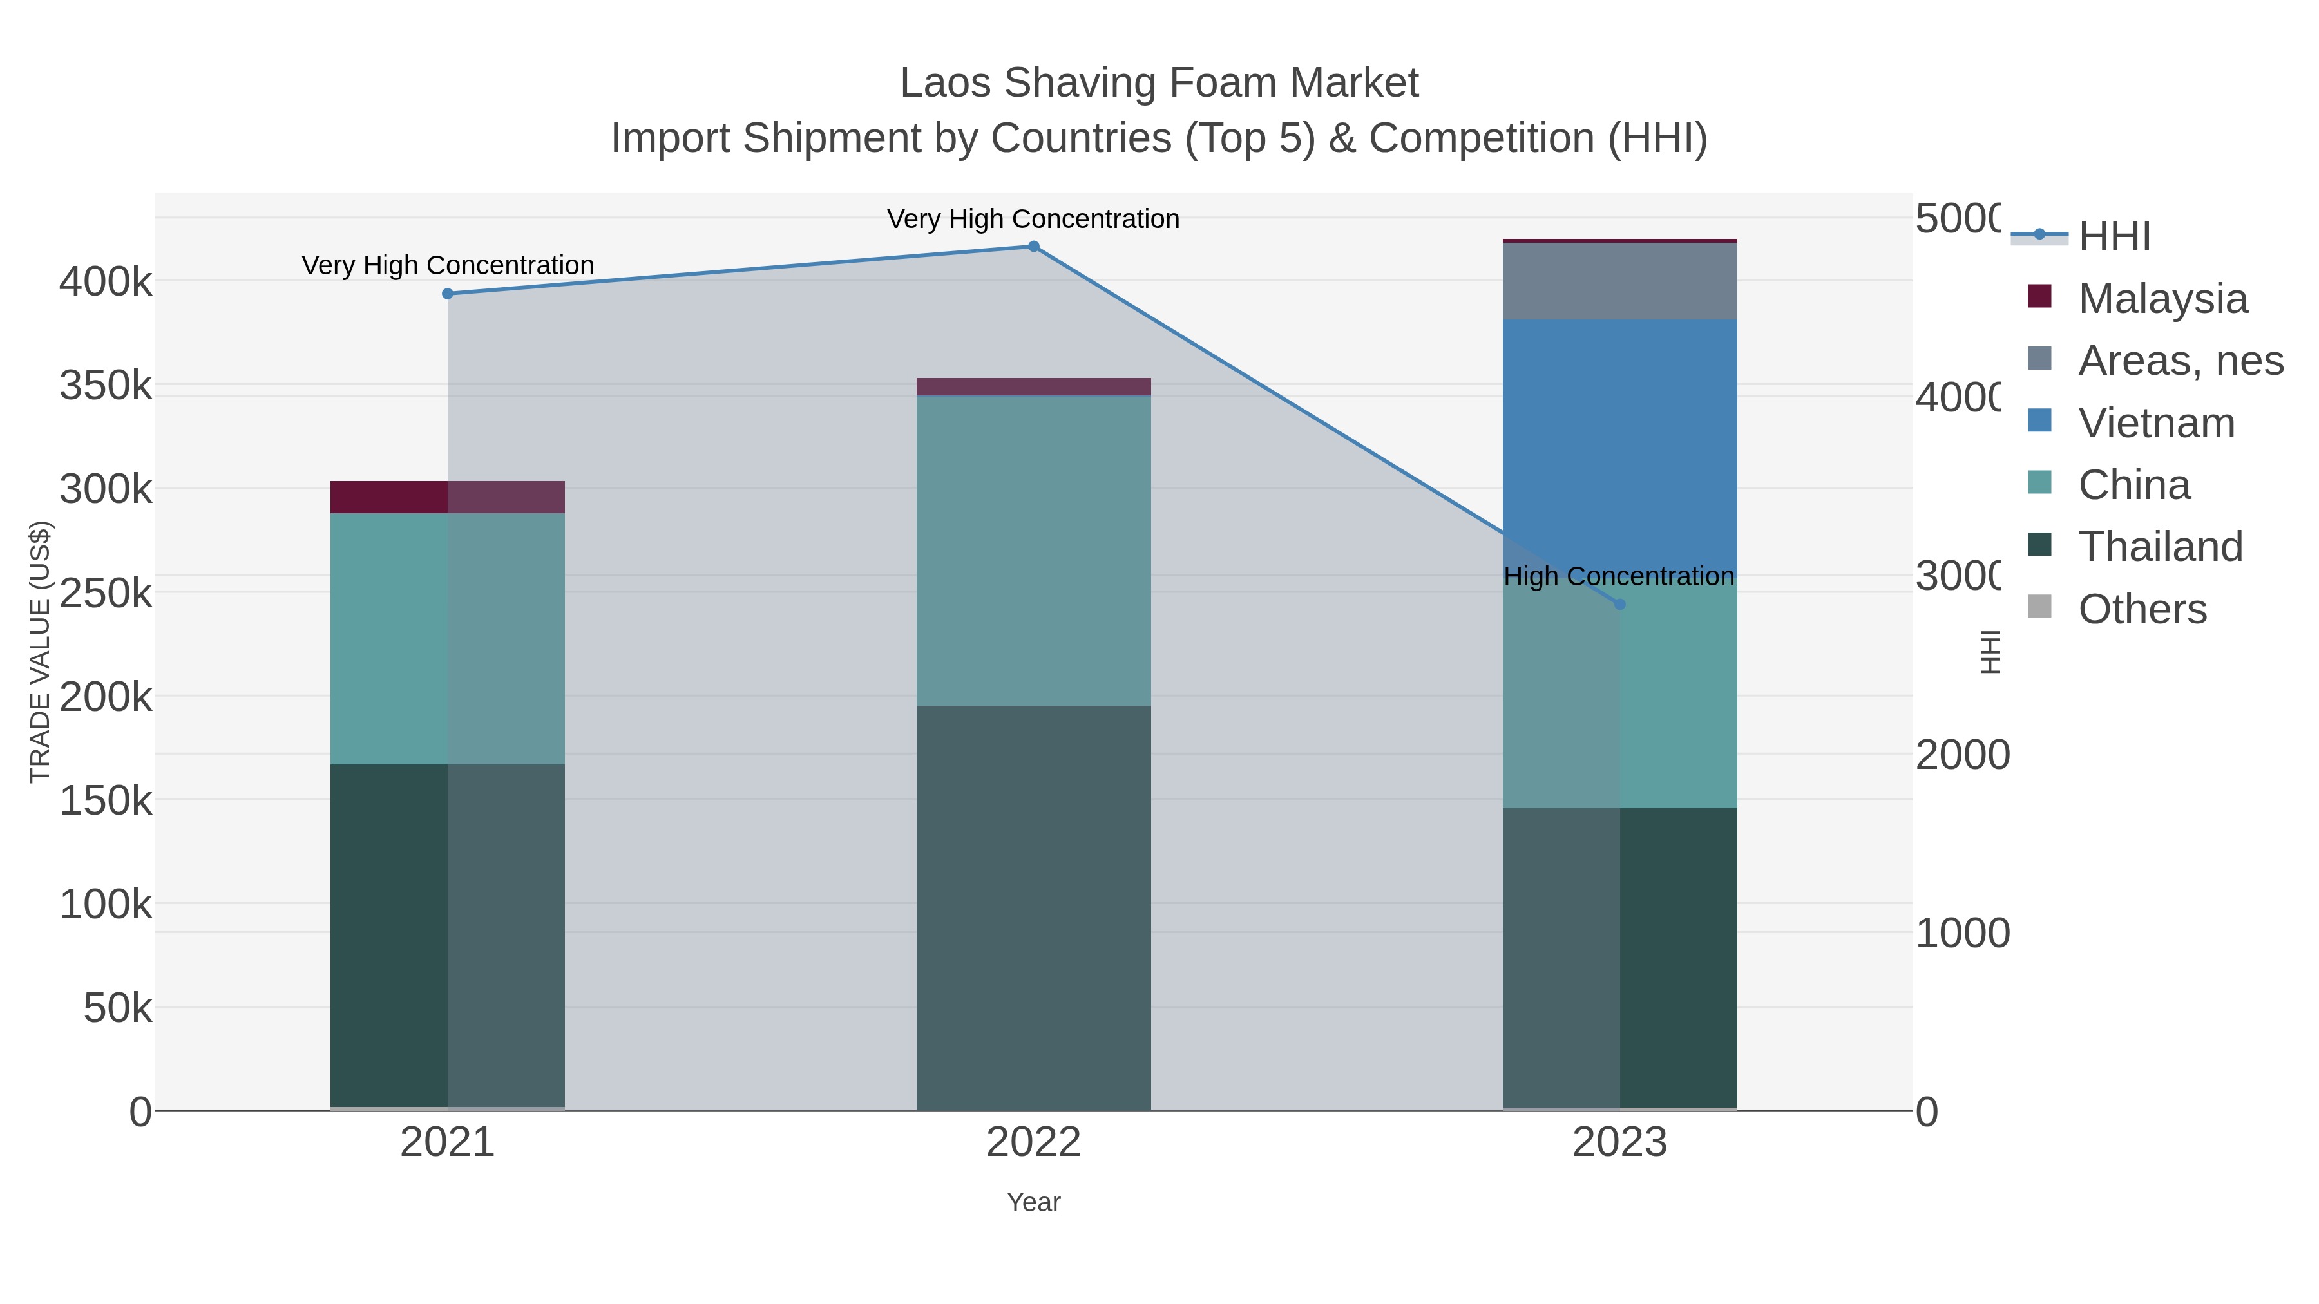Click the 2021 Very High Concentration annotation

[x=448, y=265]
